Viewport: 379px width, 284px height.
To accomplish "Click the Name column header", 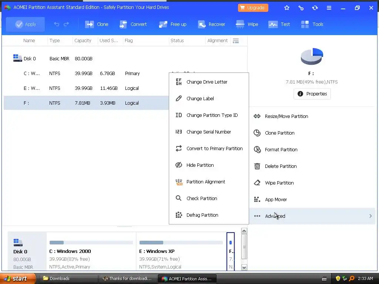I will point(29,41).
